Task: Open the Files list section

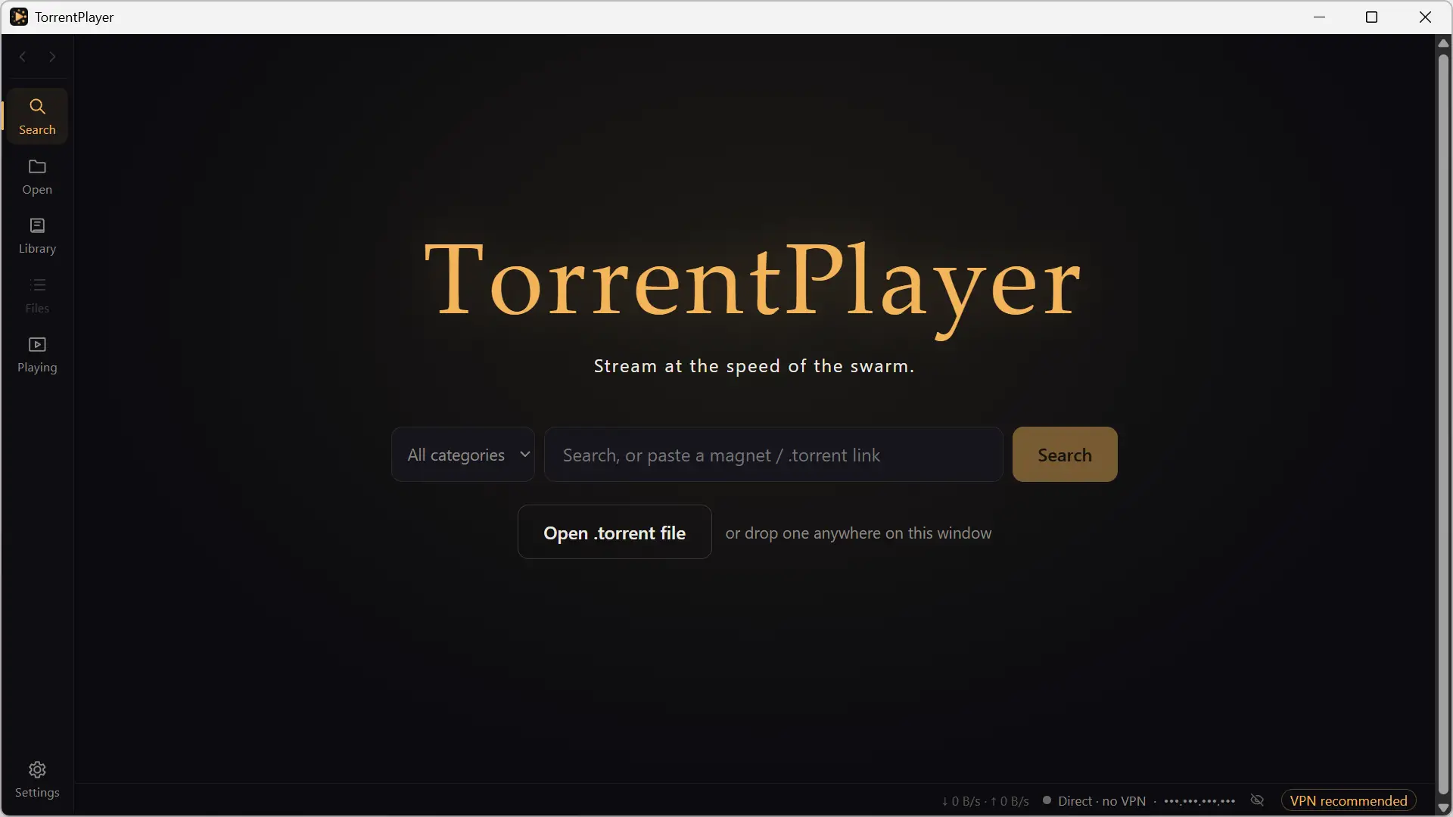Action: pyautogui.click(x=37, y=295)
